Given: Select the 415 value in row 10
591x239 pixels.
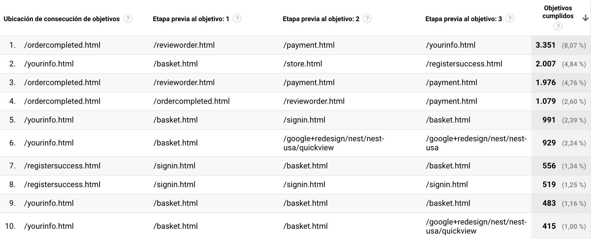Looking at the screenshot, I should point(549,226).
